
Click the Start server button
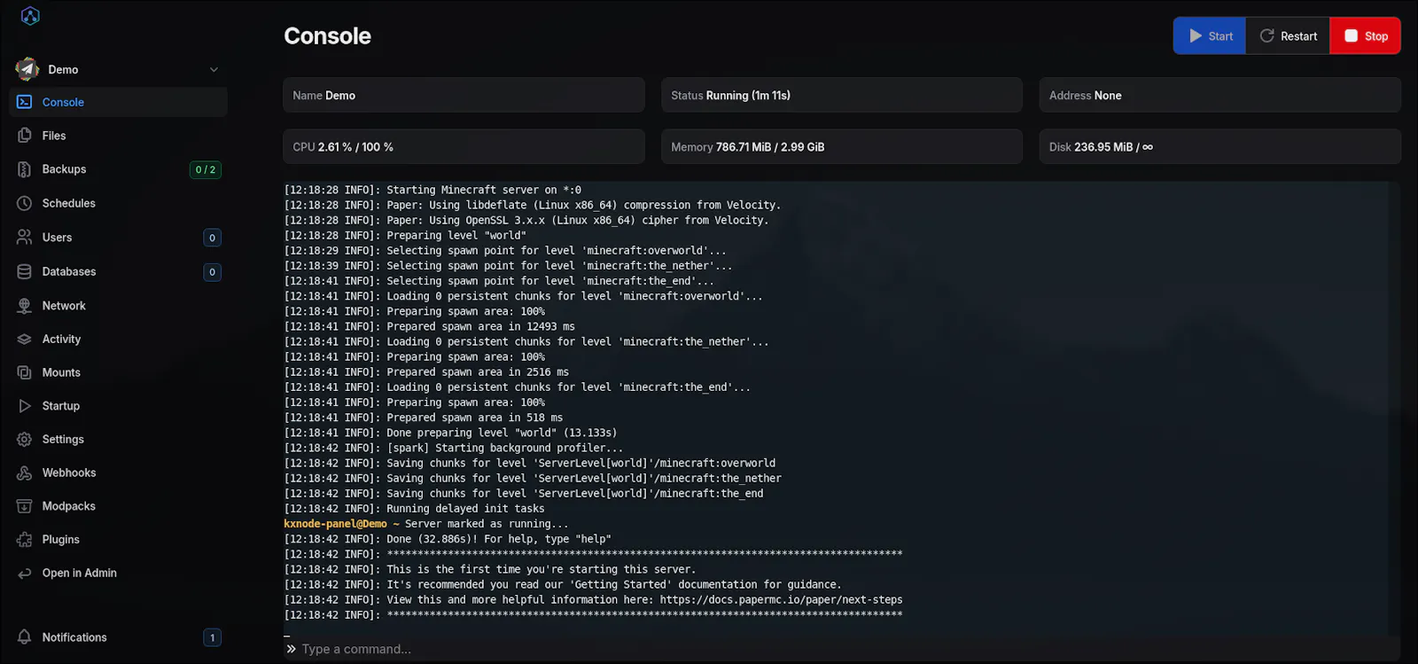click(x=1210, y=36)
